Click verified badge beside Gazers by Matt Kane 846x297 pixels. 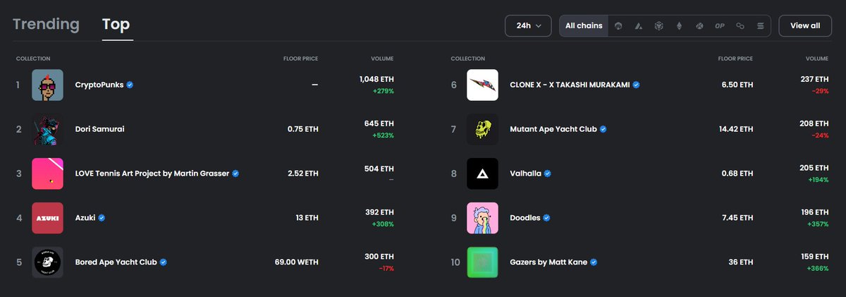594,262
